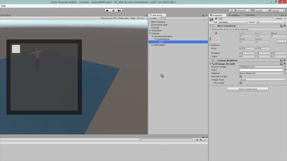287x161 pixels.
Task: Toggle the Fill Center checkbox
Action: [x=240, y=83]
